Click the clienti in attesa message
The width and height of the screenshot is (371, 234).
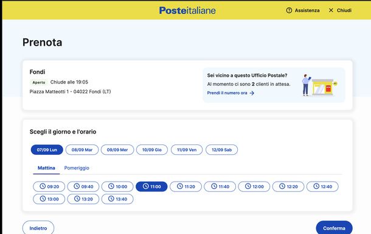tap(249, 84)
